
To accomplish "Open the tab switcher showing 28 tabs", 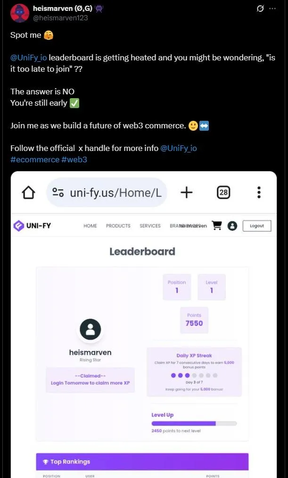I will 223,193.
